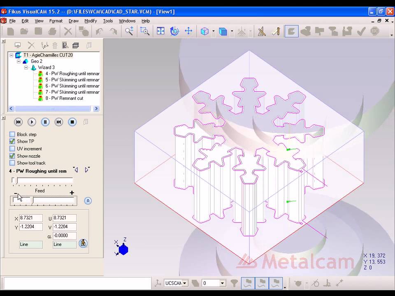Viewport: 395px width, 296px height.
Task: Click the checkmark verify toolbar icon
Action: point(361,32)
